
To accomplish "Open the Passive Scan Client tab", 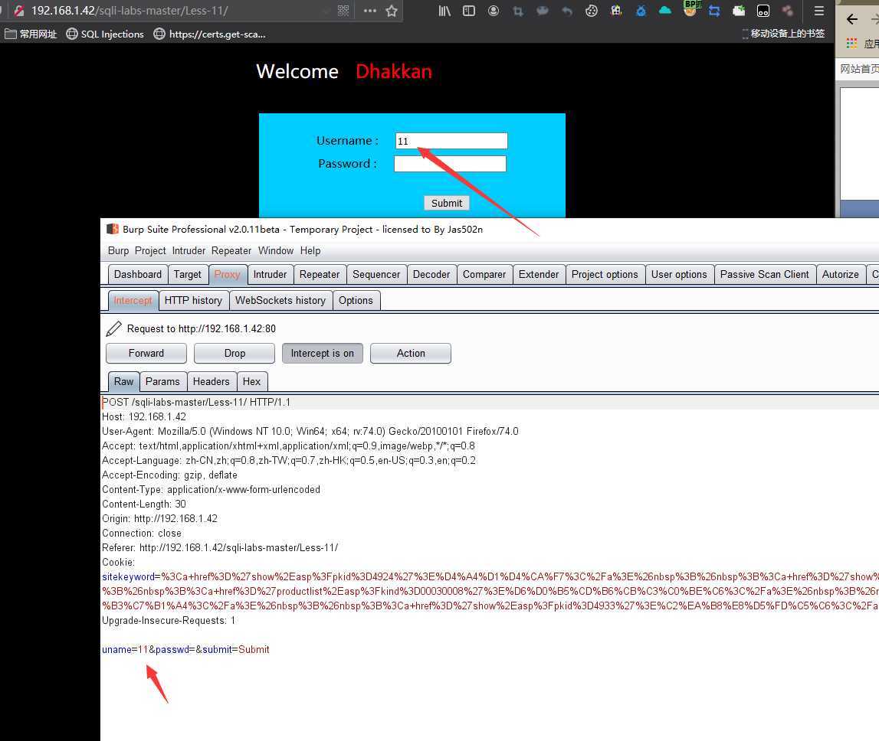I will (x=765, y=275).
